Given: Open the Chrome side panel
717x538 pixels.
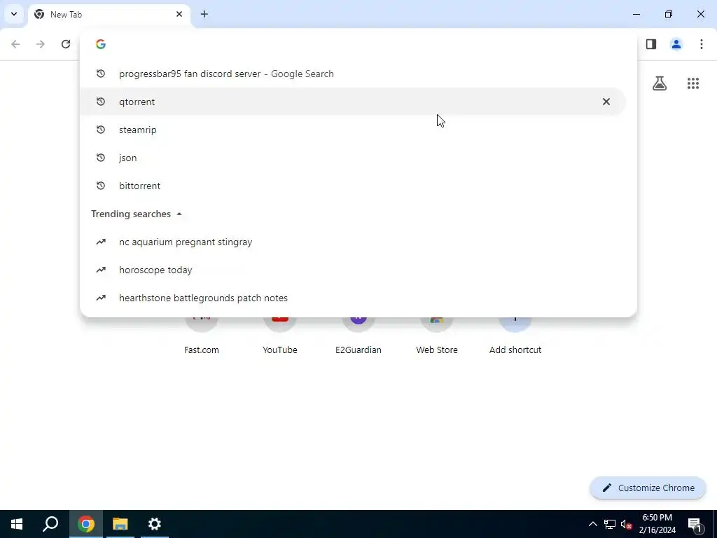Looking at the screenshot, I should [x=651, y=44].
